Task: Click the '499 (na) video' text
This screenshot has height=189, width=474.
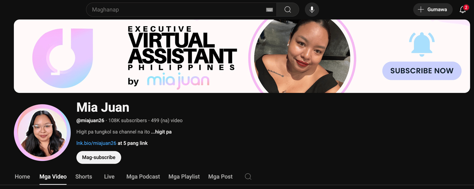Action: 167,121
